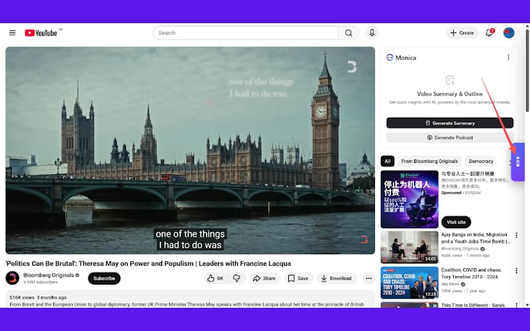Share the video
This screenshot has width=530, height=331.
(264, 278)
